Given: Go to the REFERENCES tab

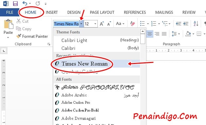Looking at the screenshot, I should (x=135, y=12).
